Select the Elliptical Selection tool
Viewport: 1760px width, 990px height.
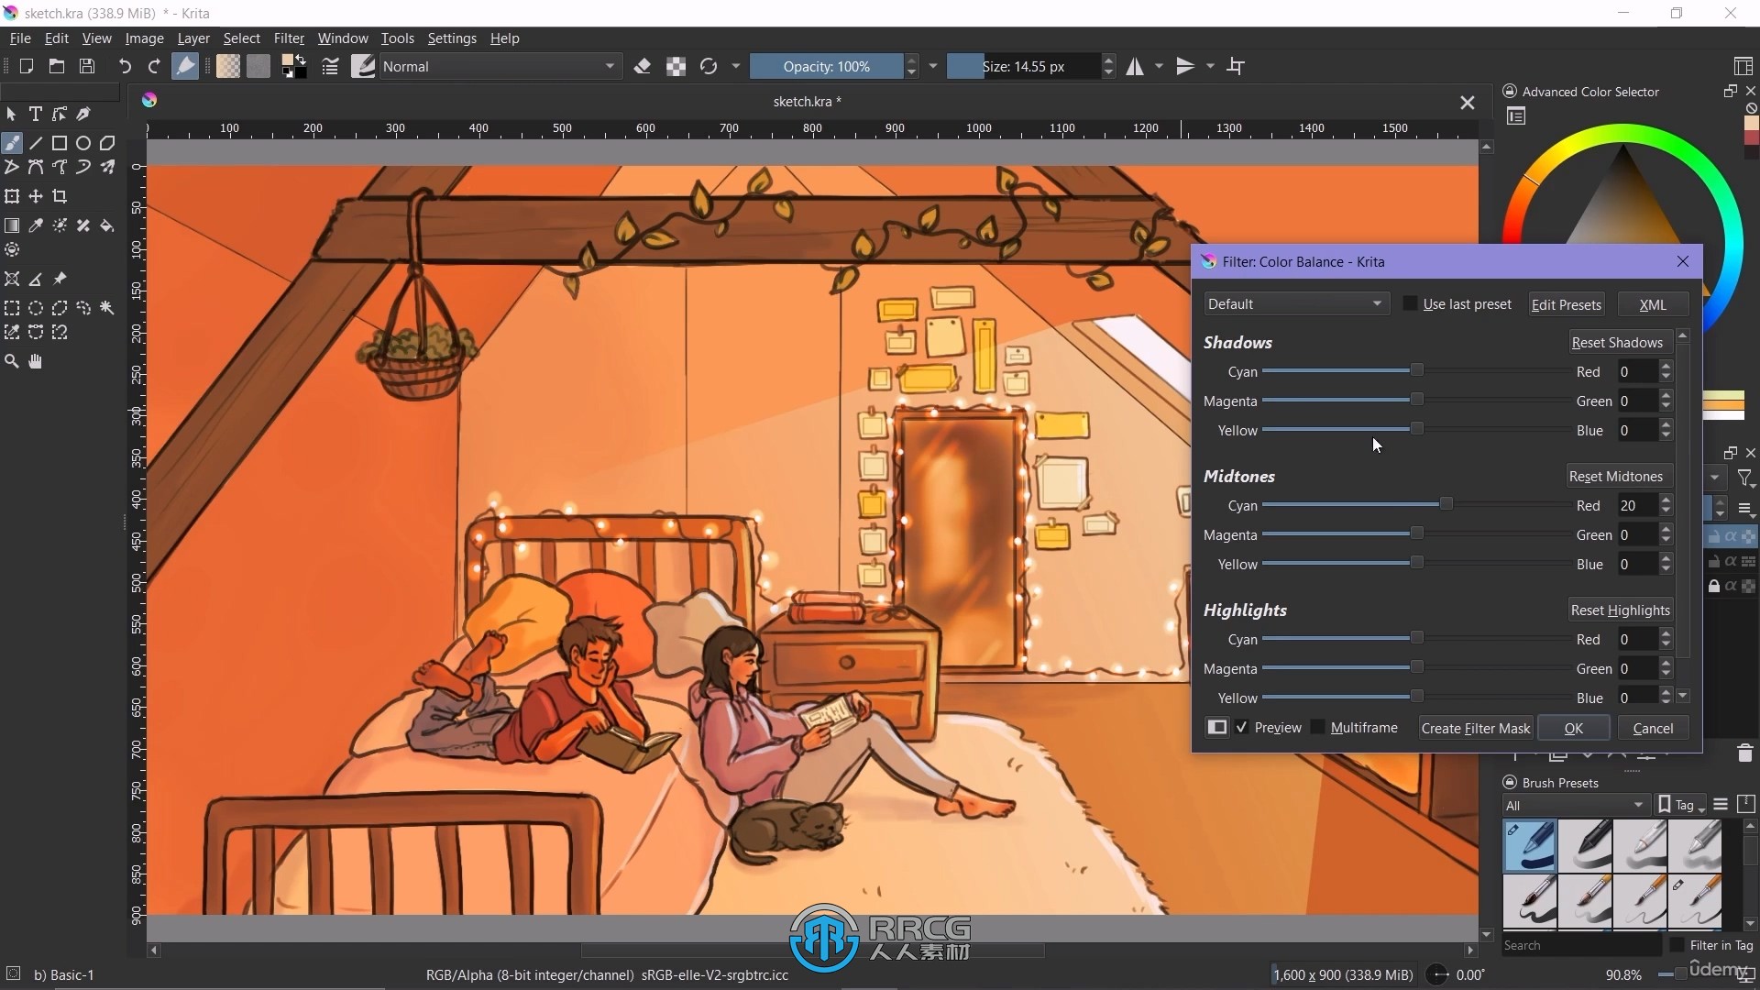(x=36, y=308)
